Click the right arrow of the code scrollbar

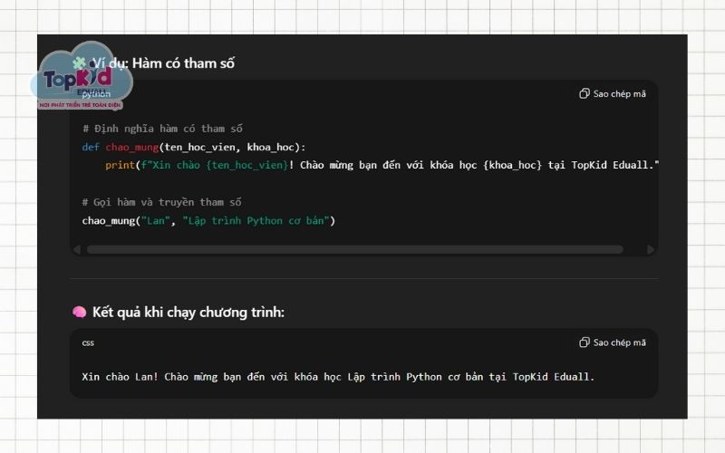tap(650, 249)
